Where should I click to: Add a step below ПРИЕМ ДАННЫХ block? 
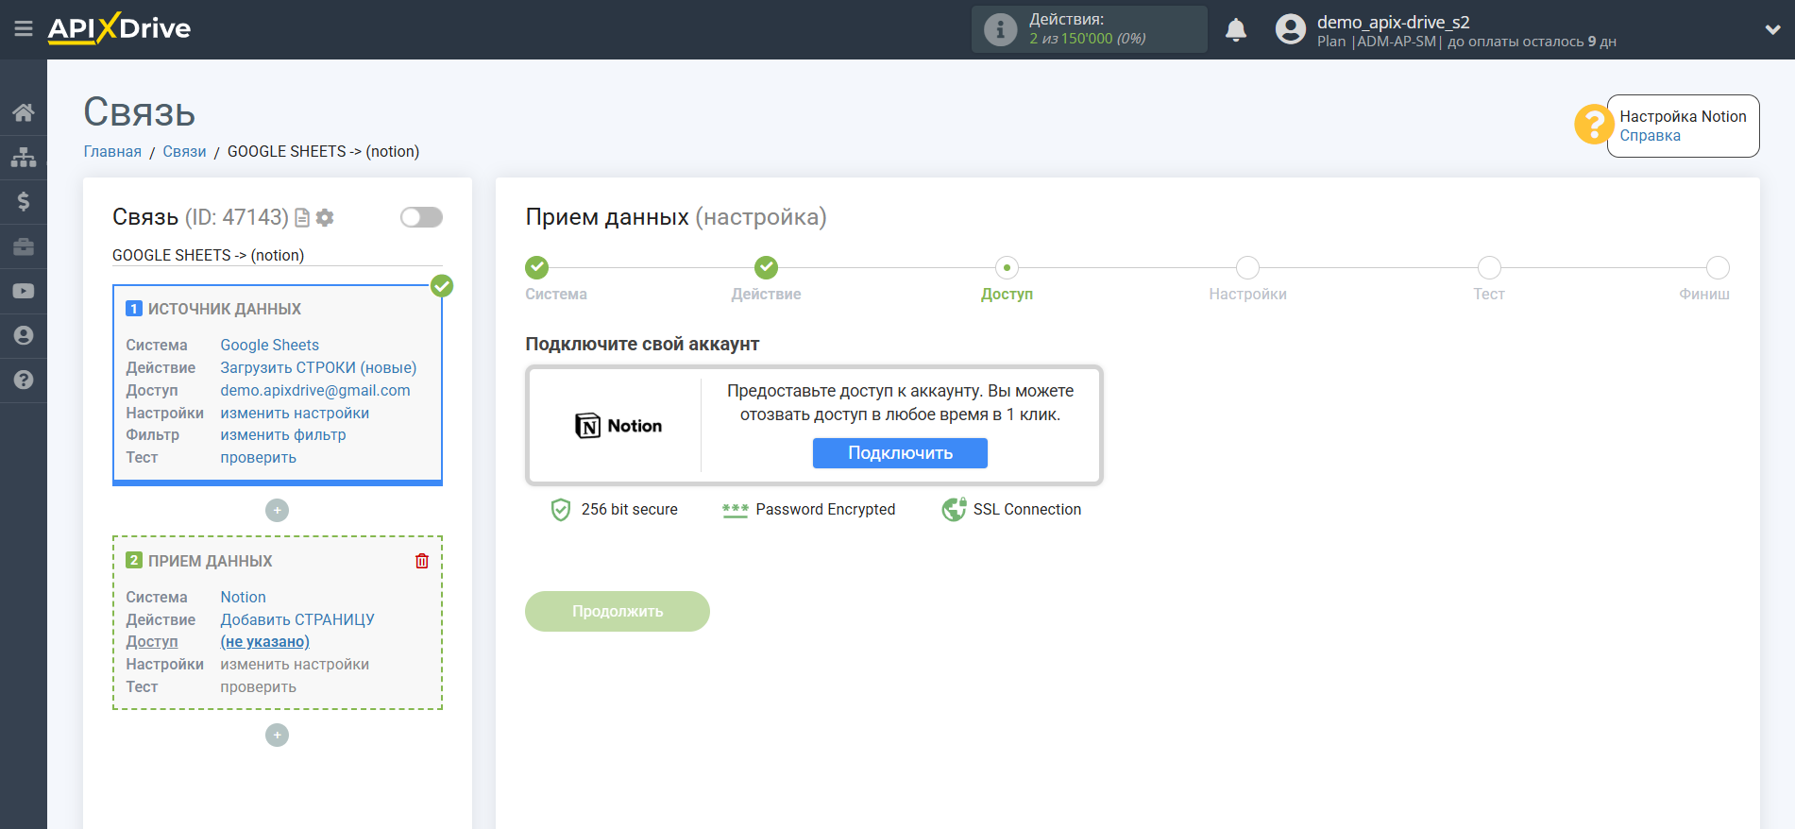pyautogui.click(x=277, y=735)
